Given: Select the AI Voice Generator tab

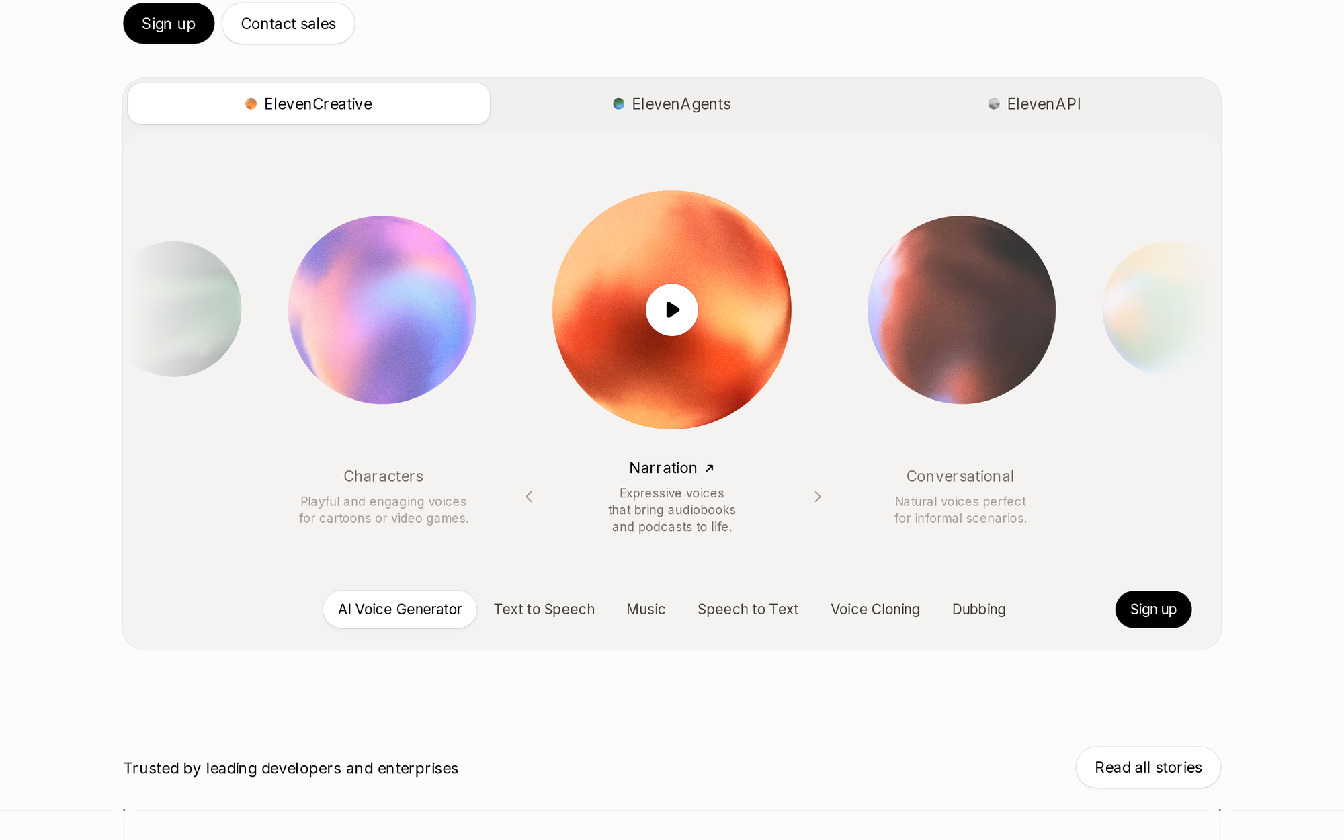Looking at the screenshot, I should [400, 610].
